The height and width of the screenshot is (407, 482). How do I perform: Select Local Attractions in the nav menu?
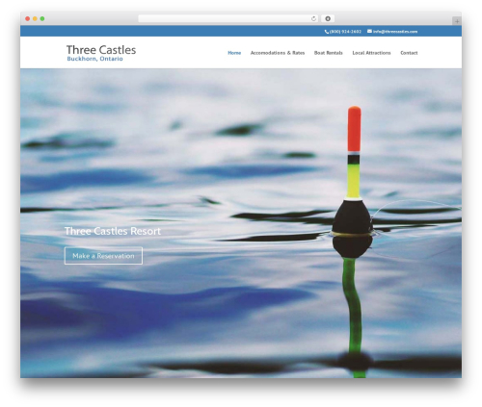371,53
